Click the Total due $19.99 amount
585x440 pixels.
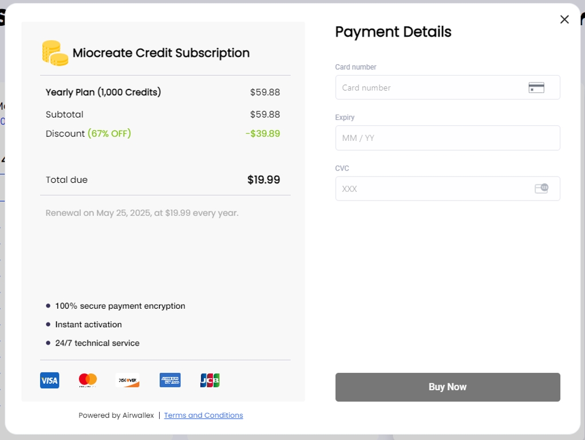click(263, 180)
